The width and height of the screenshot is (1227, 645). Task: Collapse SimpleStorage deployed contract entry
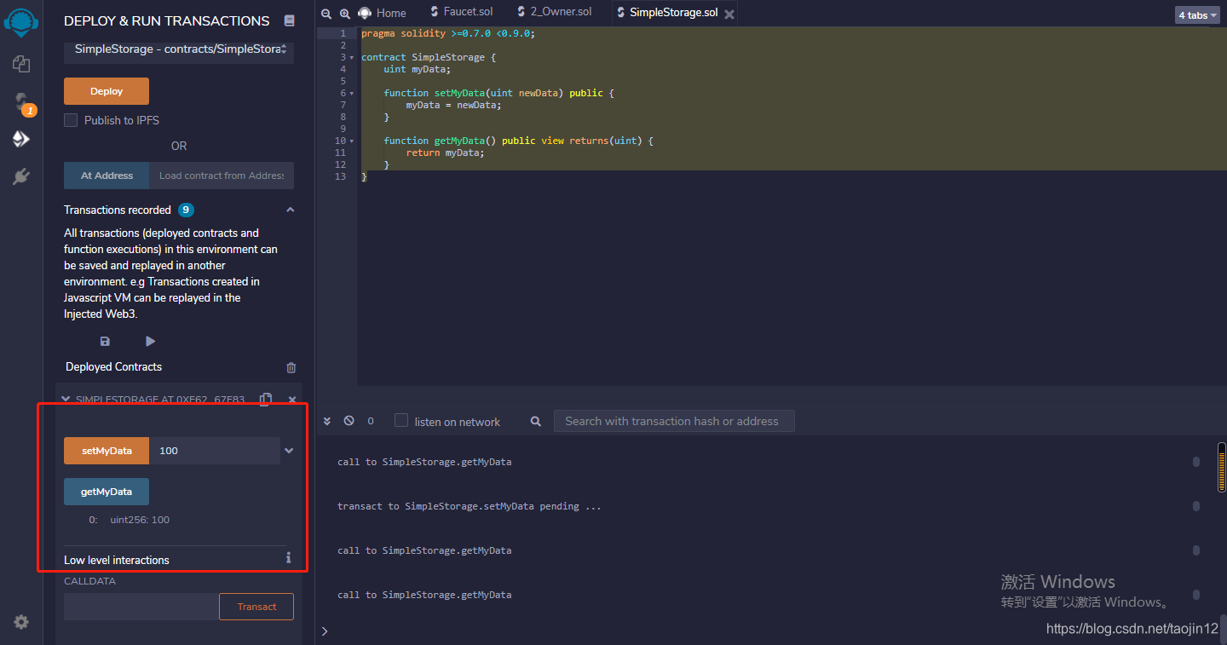pos(66,399)
